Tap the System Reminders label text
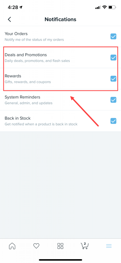Screen dimensions: 121x263 (x=23, y=97)
